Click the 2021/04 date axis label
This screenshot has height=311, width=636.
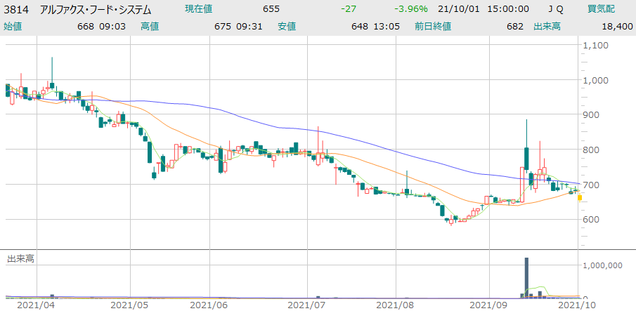click(x=32, y=305)
